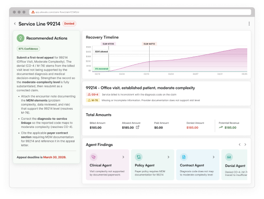
Task: Click the $500 y-axis label on chart
Action: click(89, 47)
